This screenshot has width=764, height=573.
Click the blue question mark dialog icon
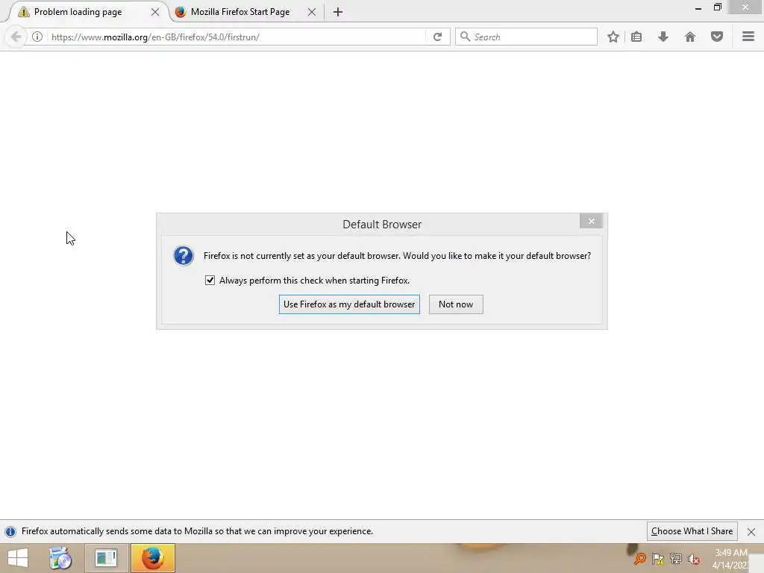184,256
